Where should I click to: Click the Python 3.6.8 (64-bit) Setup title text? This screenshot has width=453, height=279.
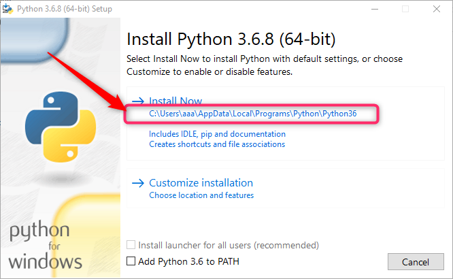pyautogui.click(x=65, y=9)
